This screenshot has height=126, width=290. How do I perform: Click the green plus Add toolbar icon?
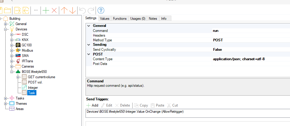(x=46, y=11)
